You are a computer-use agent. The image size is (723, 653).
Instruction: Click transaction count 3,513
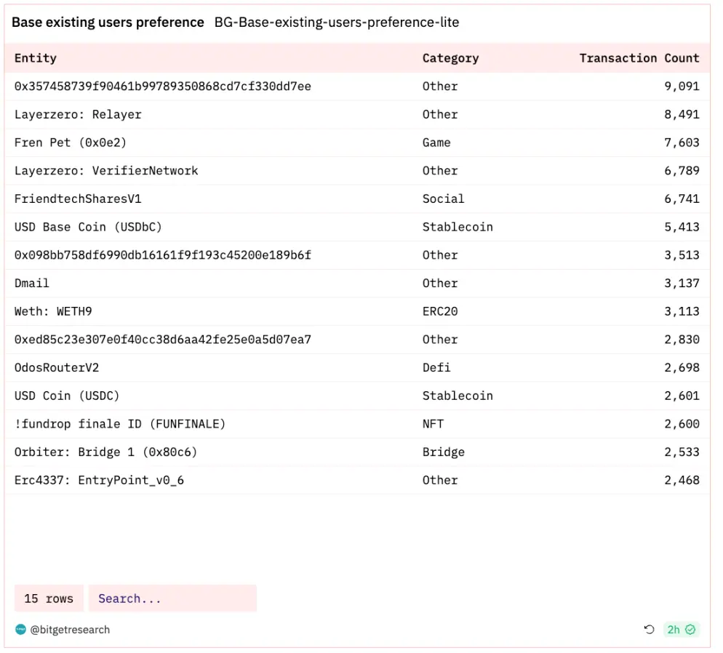682,255
